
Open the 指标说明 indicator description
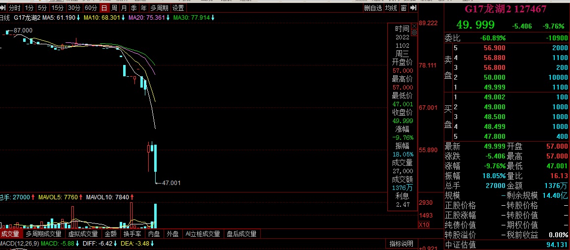pos(402,244)
